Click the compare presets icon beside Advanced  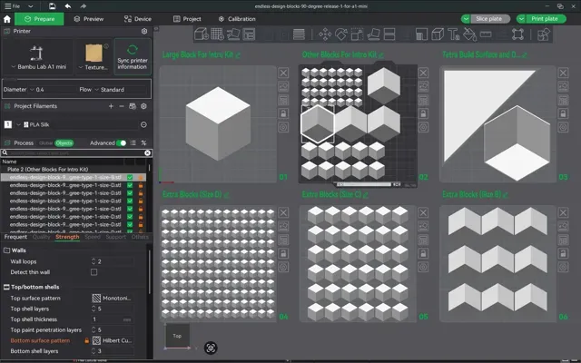tap(143, 143)
